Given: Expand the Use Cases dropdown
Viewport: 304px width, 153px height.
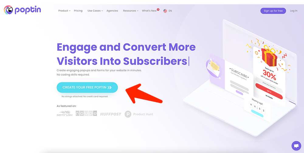Looking at the screenshot, I should point(95,11).
